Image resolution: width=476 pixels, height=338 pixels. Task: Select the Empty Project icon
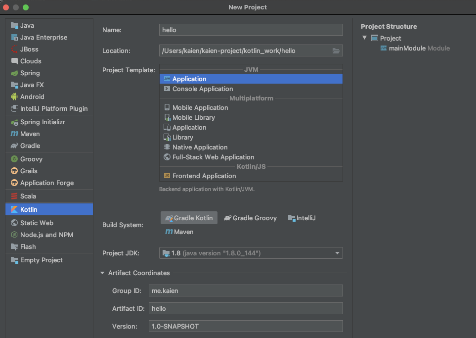click(x=14, y=260)
